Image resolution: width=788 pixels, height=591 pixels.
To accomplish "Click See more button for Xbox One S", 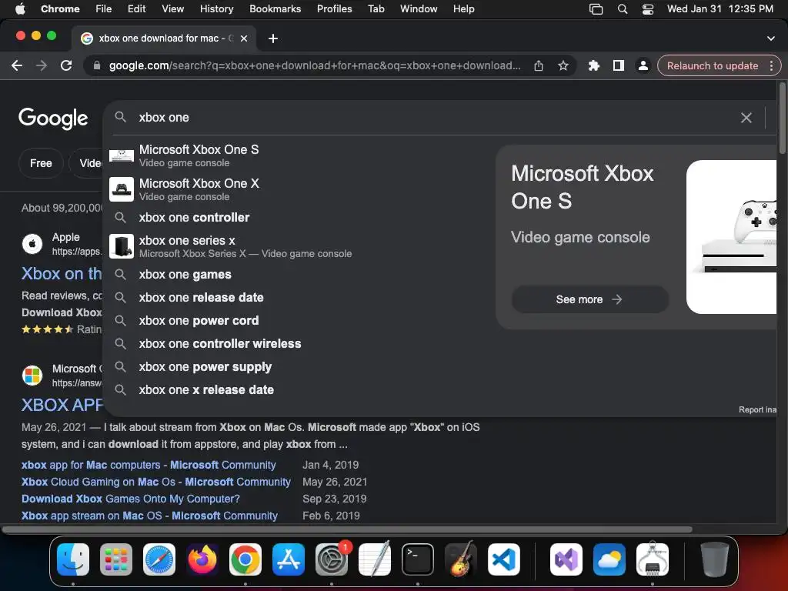I will coord(589,299).
